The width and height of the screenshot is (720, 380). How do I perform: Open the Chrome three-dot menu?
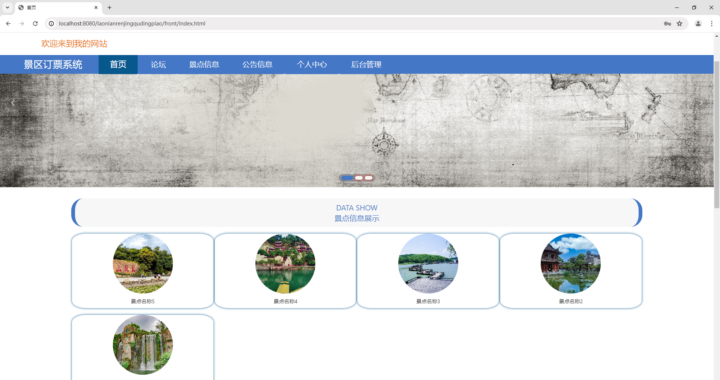(712, 24)
